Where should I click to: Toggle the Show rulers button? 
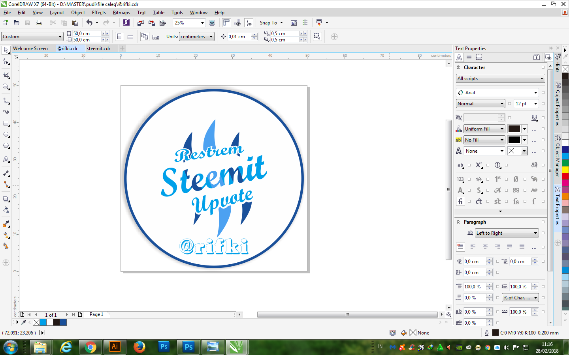pyautogui.click(x=226, y=22)
